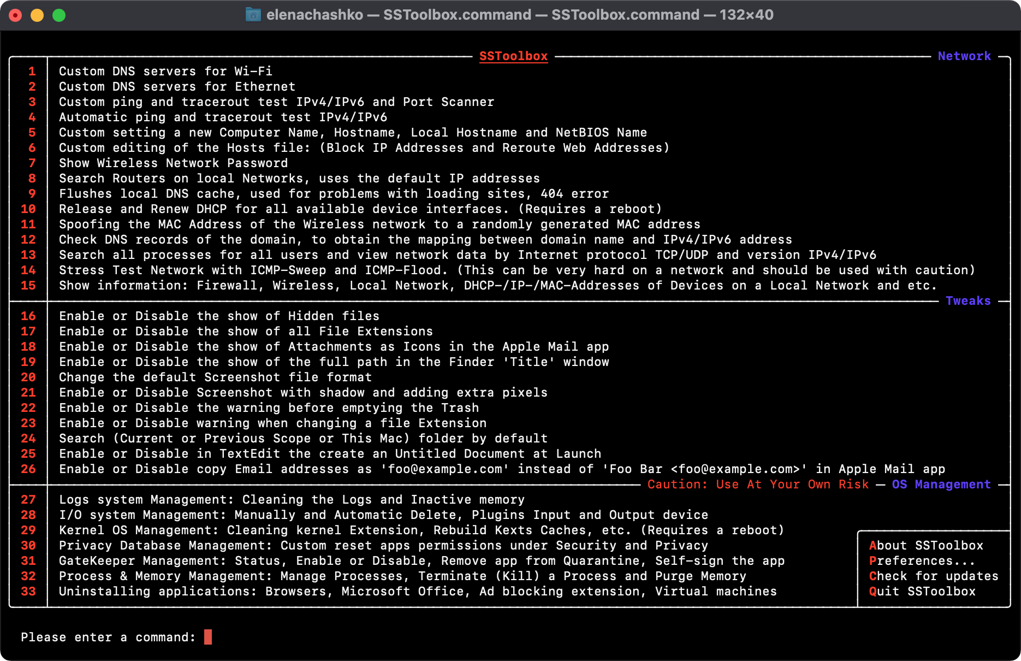This screenshot has height=661, width=1021.
Task: Click the 'Please enter a command:' prompt text
Action: pos(108,638)
